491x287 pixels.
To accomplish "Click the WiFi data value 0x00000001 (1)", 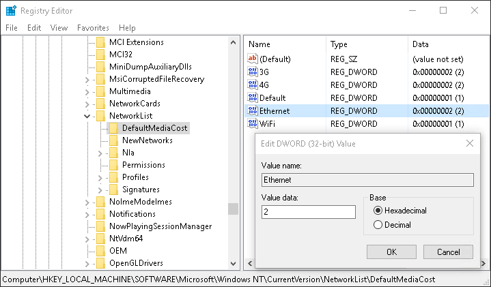I will click(x=438, y=124).
